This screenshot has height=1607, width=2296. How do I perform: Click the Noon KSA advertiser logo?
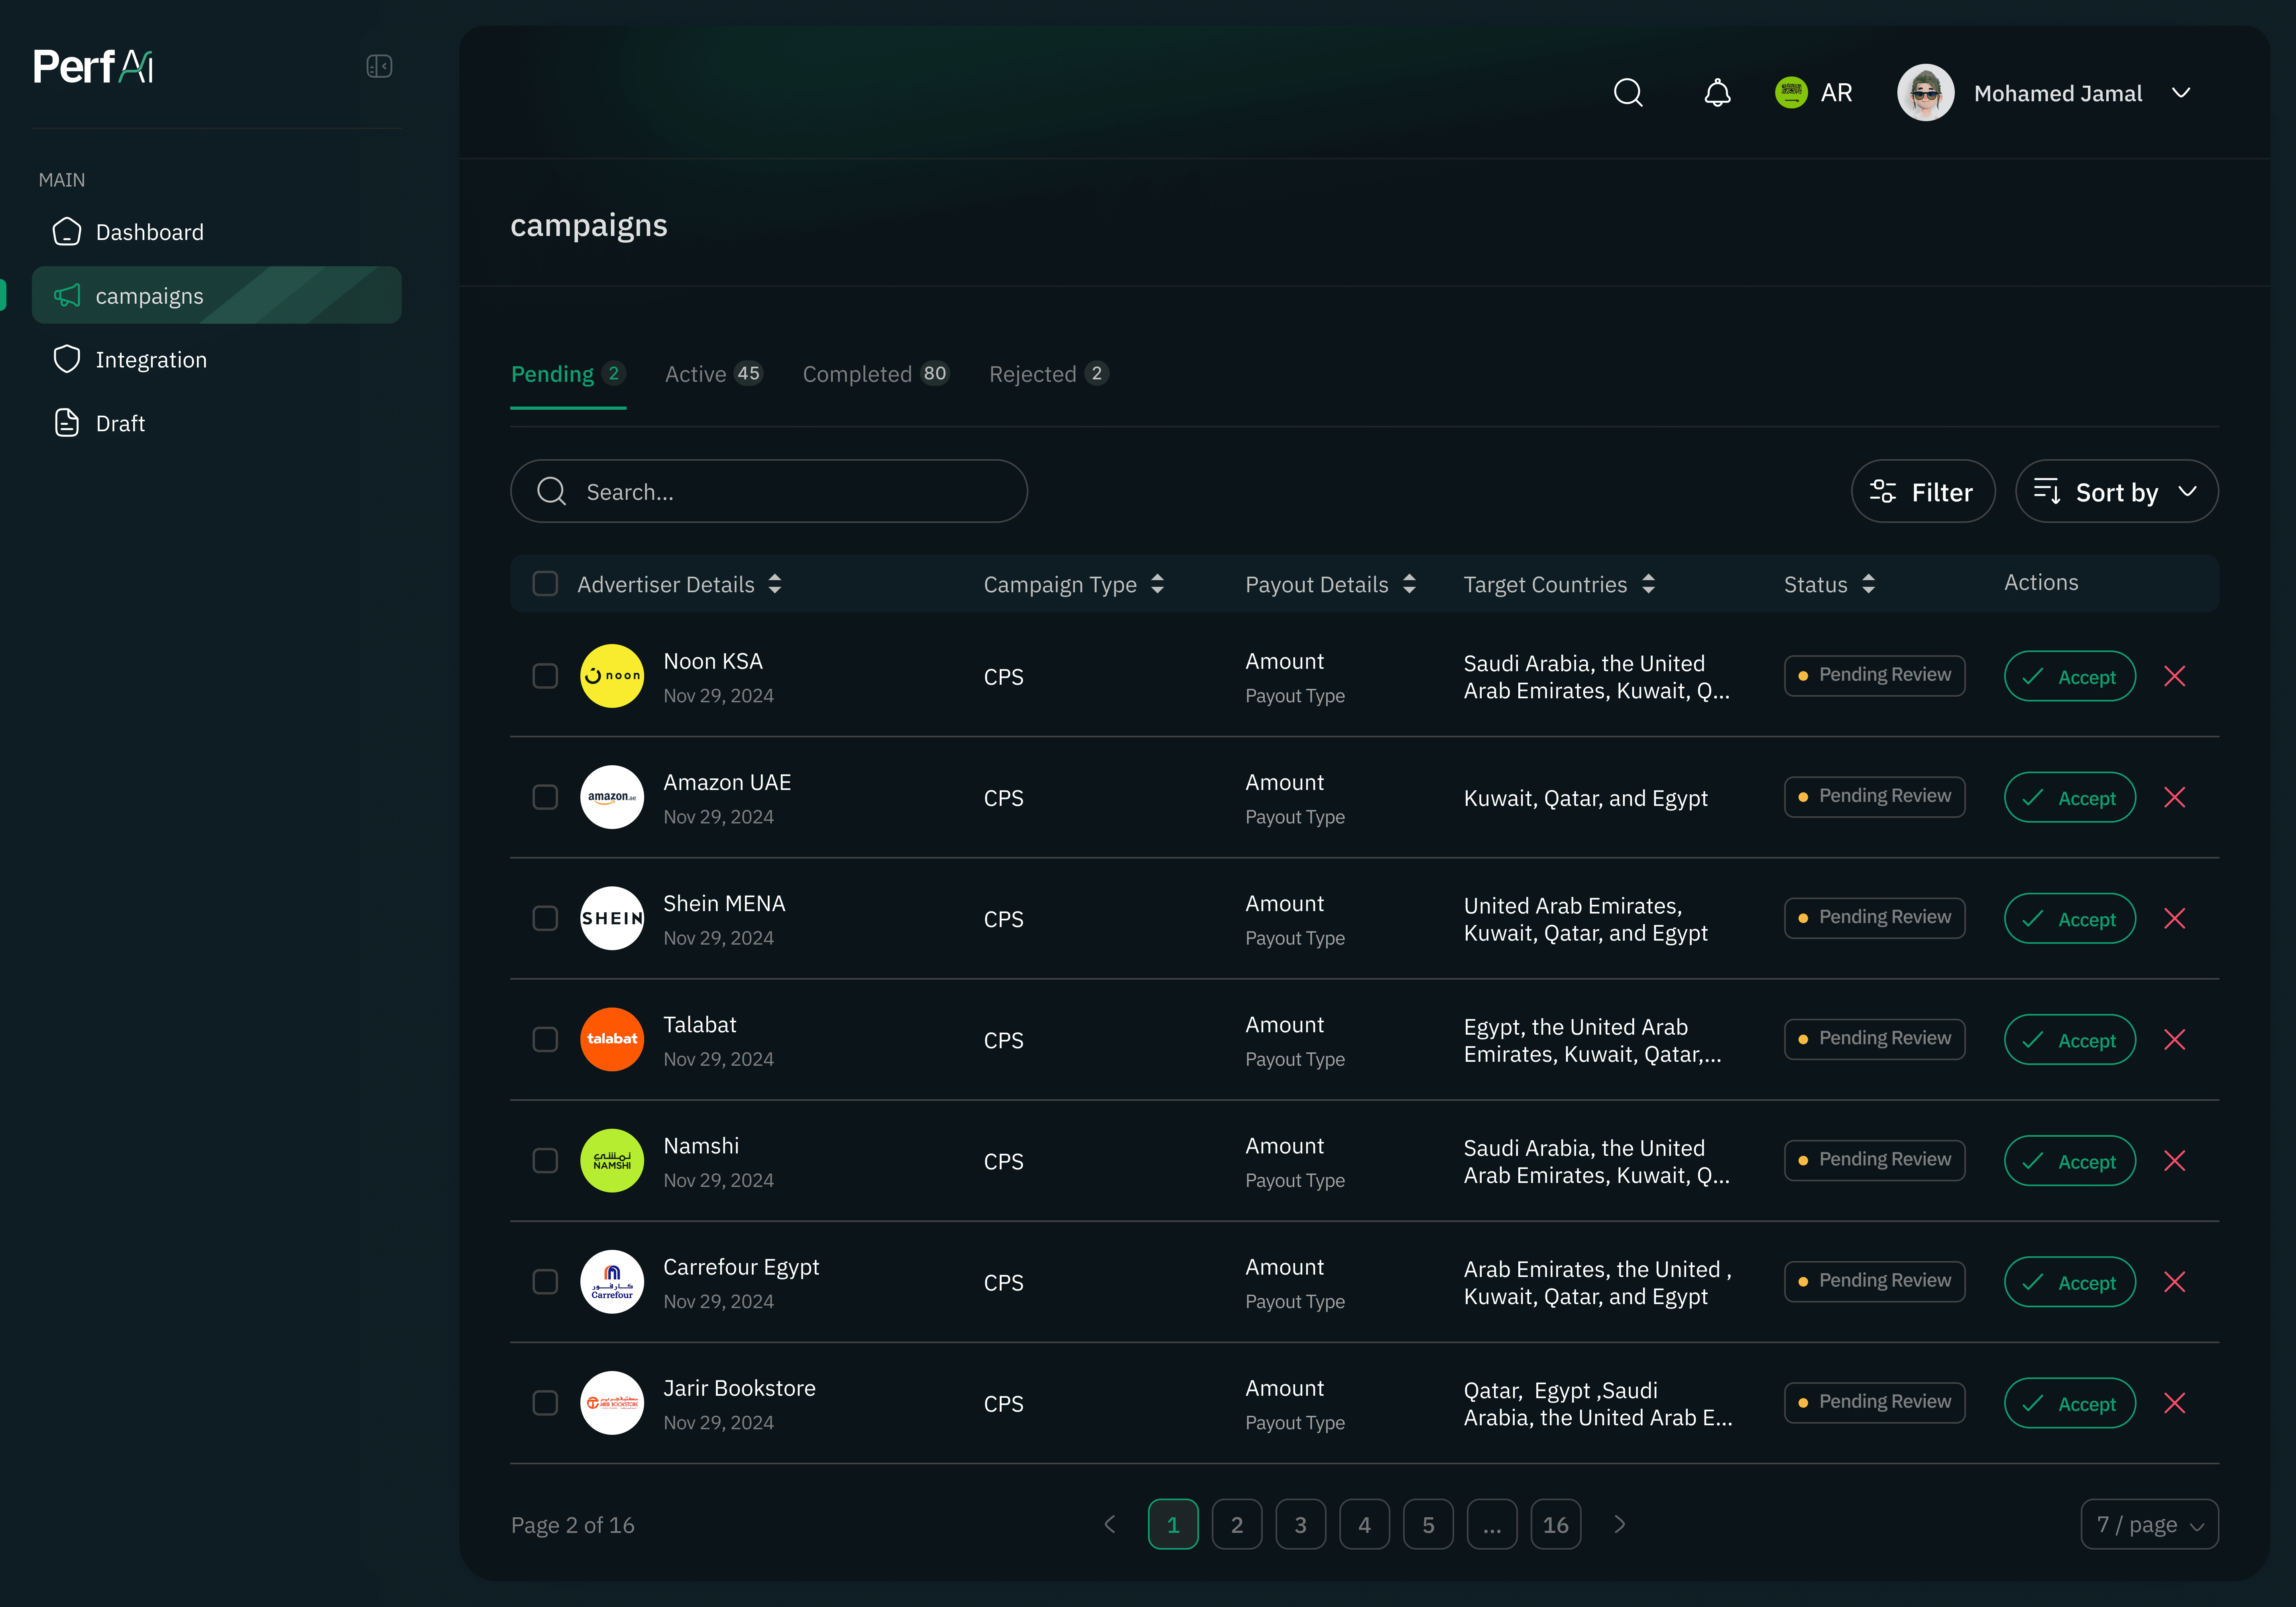[612, 676]
